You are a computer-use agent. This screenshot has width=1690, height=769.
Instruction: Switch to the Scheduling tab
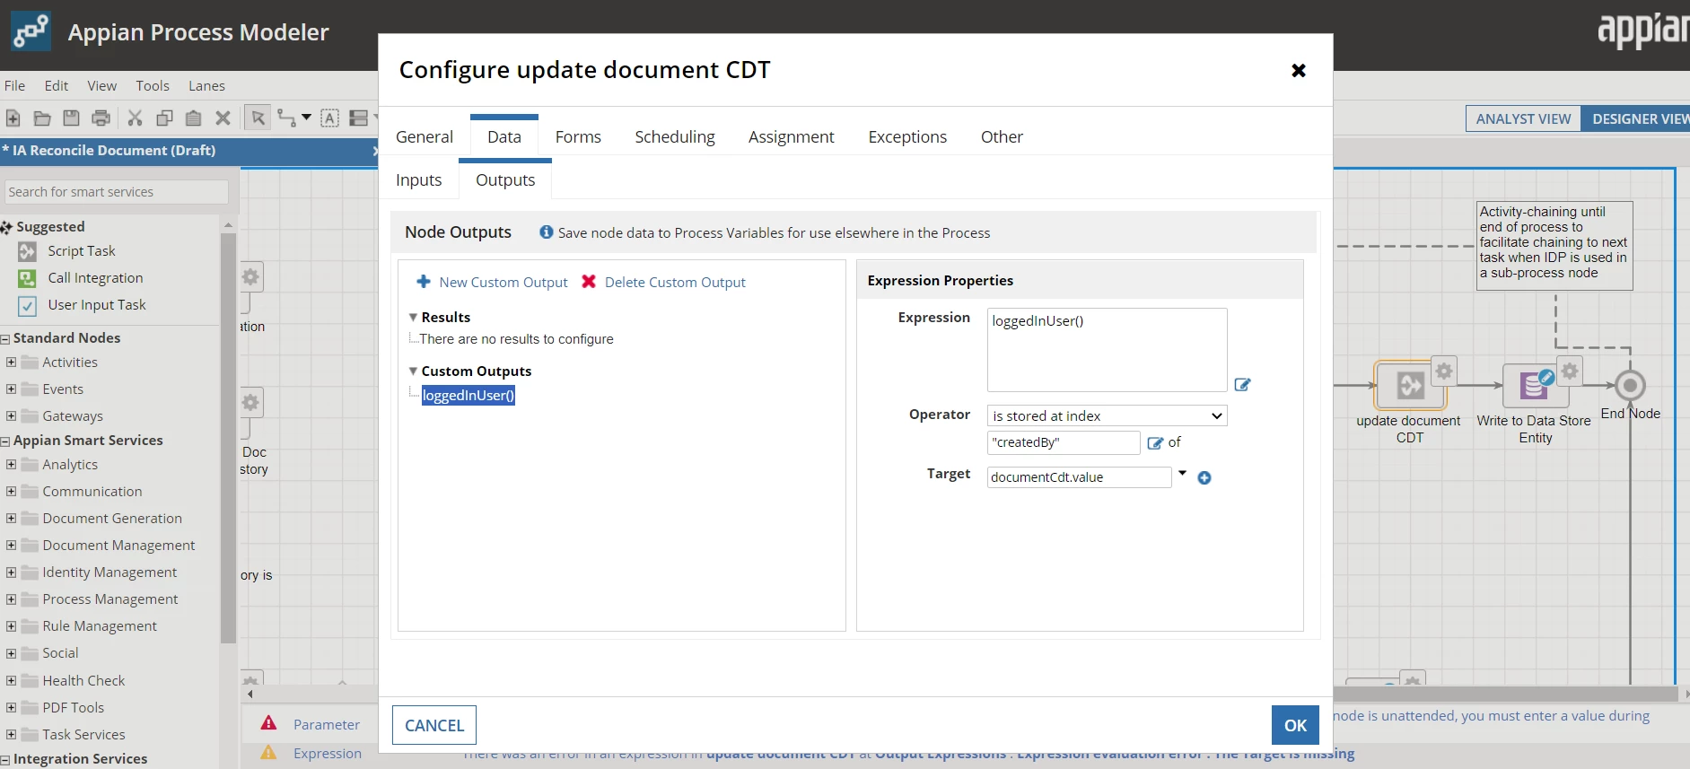click(x=675, y=136)
